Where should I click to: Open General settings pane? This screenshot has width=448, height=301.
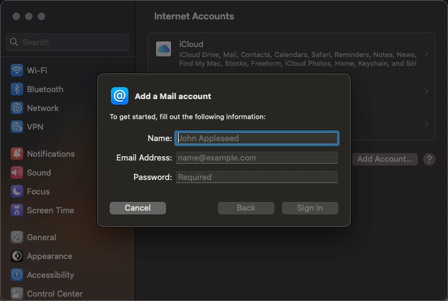pos(42,237)
